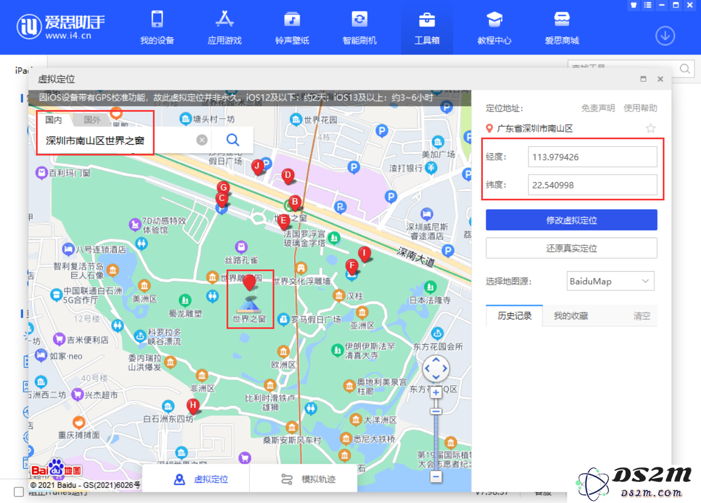Click map marker B

[x=294, y=203]
